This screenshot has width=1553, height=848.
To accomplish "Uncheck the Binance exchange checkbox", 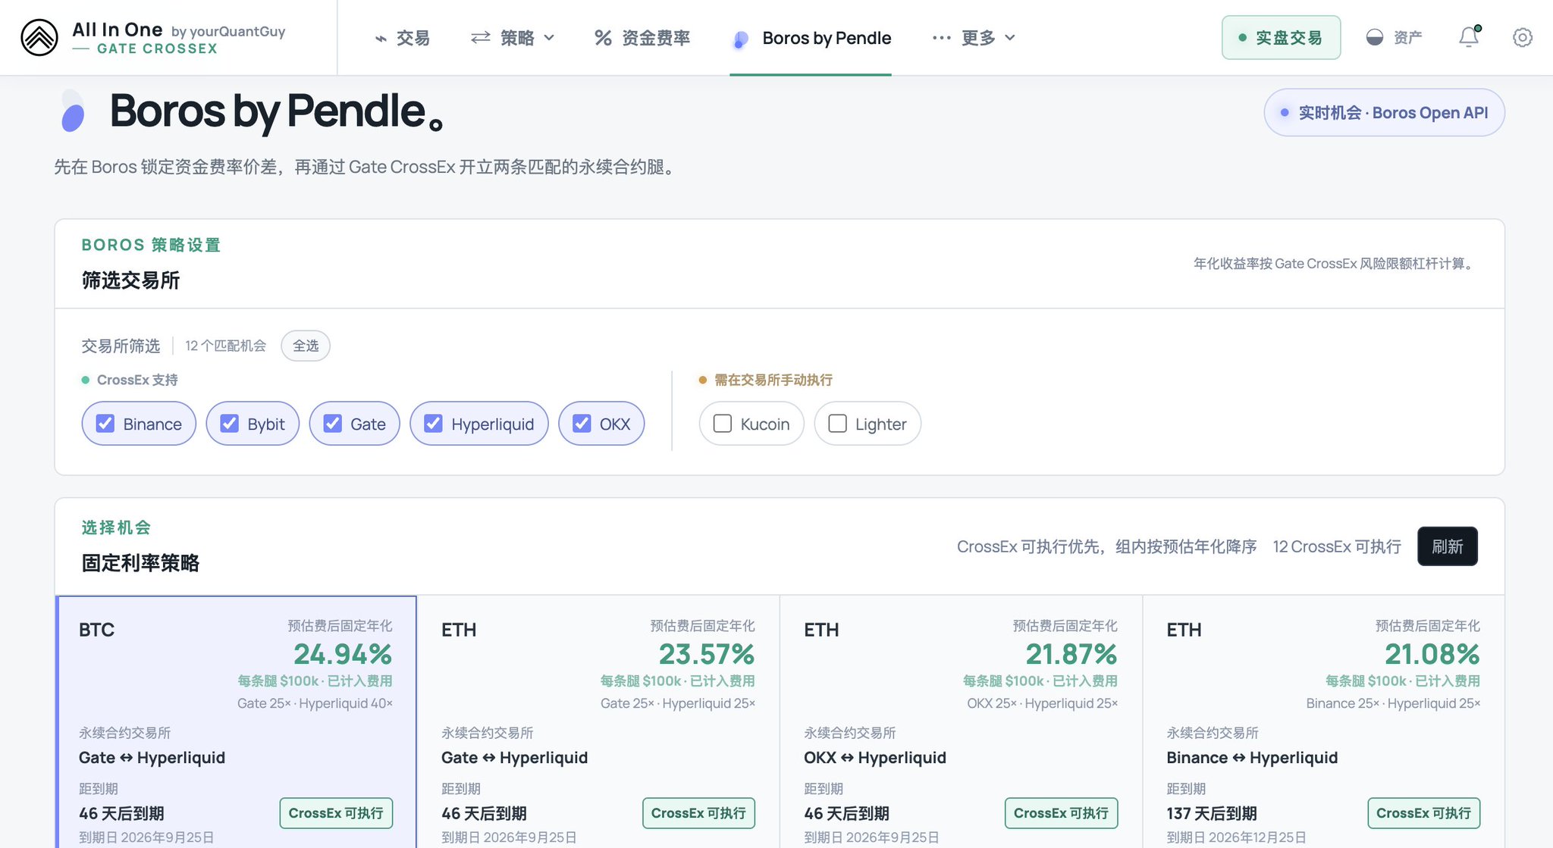I will [105, 424].
